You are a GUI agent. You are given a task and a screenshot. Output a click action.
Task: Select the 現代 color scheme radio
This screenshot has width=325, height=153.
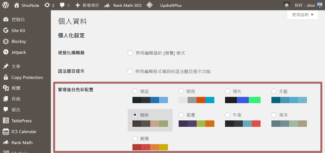pos(228,91)
